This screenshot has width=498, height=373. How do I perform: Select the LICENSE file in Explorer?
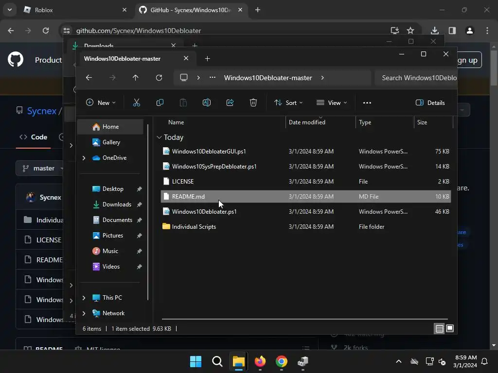pos(305,182)
